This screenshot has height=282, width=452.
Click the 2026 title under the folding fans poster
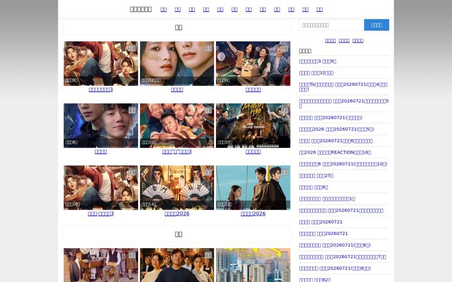(x=177, y=214)
